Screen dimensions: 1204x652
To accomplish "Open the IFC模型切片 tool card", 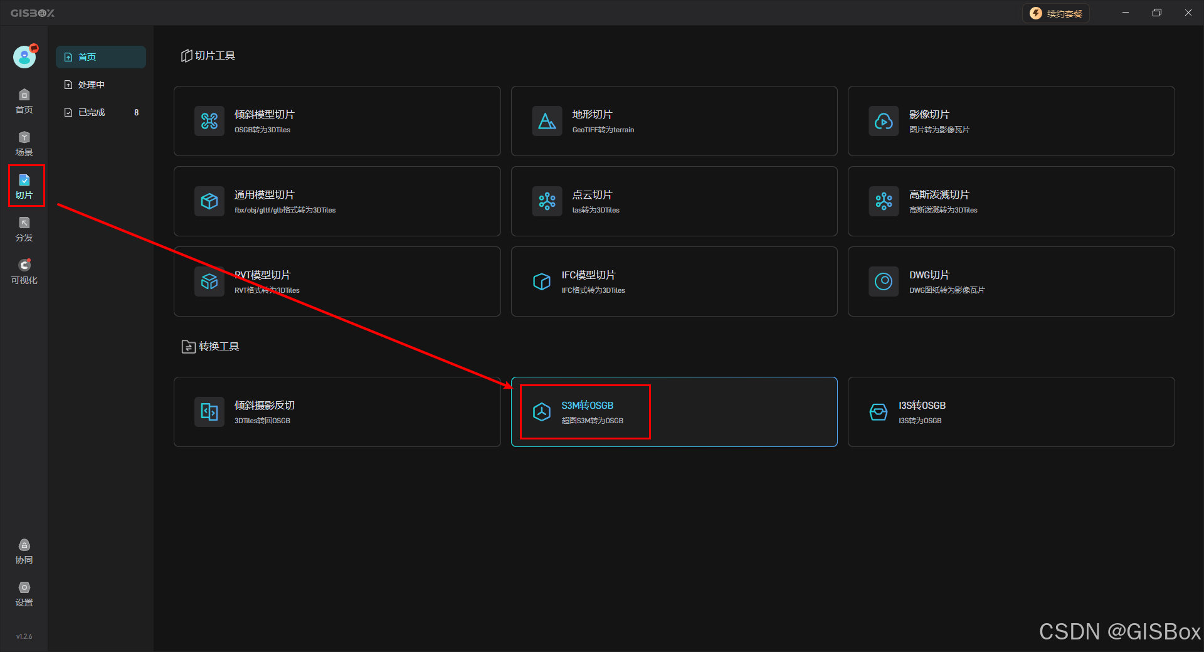I will pyautogui.click(x=674, y=281).
